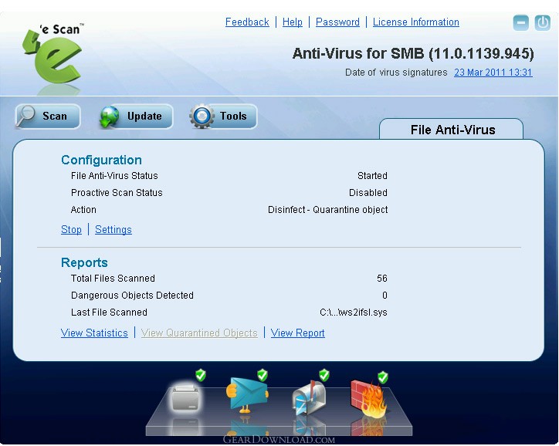Open the Help link
This screenshot has height=446, width=559.
[293, 22]
